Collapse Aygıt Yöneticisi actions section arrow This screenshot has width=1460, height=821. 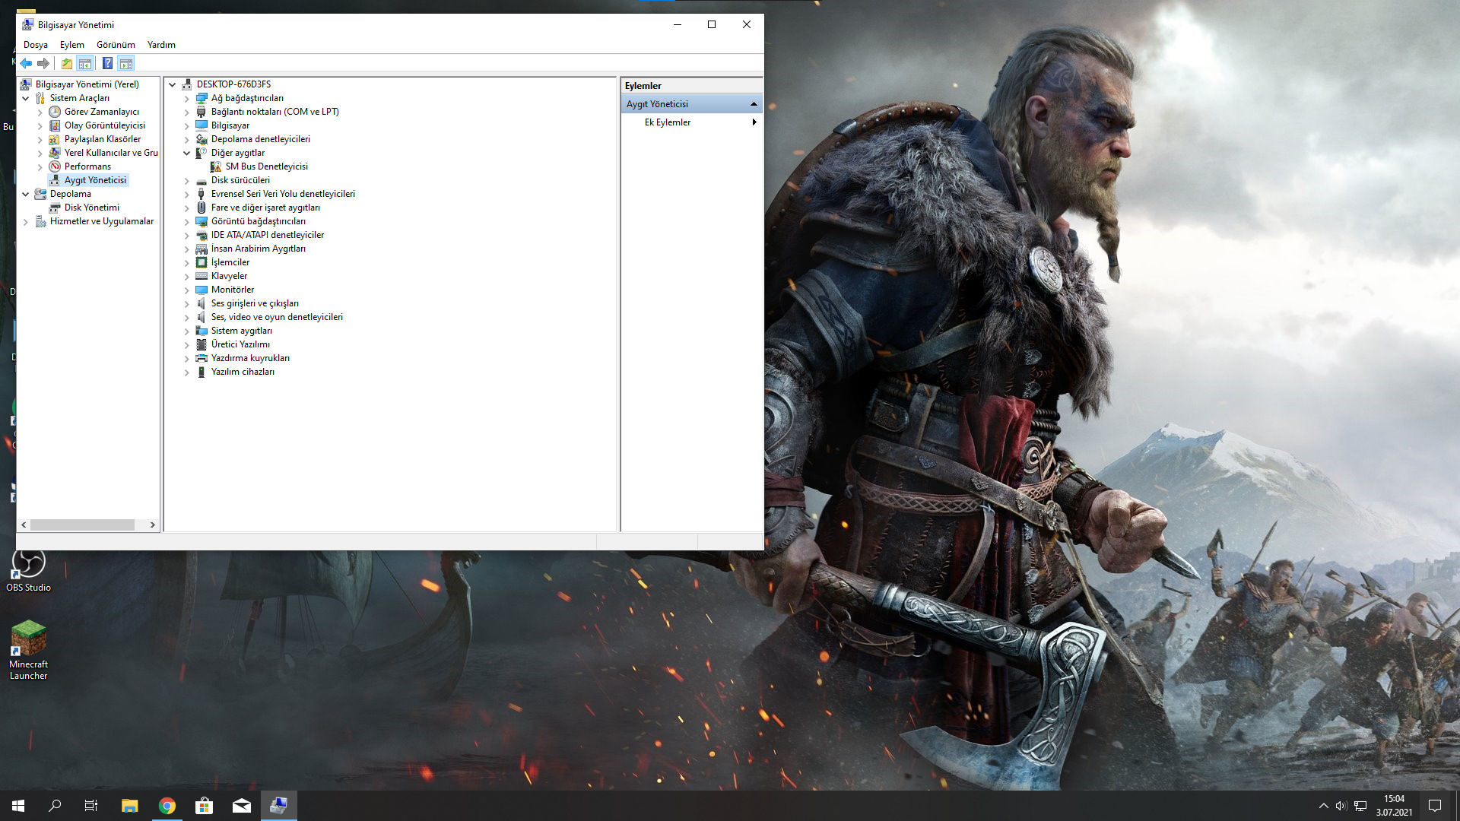point(754,104)
